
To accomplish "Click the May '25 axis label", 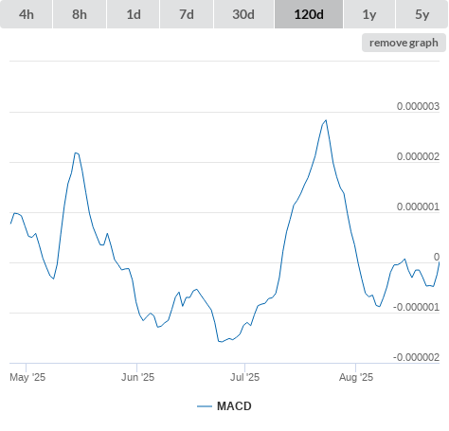I will click(27, 377).
